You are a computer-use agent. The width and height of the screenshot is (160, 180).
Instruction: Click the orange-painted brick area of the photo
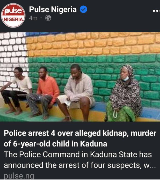[93, 44]
